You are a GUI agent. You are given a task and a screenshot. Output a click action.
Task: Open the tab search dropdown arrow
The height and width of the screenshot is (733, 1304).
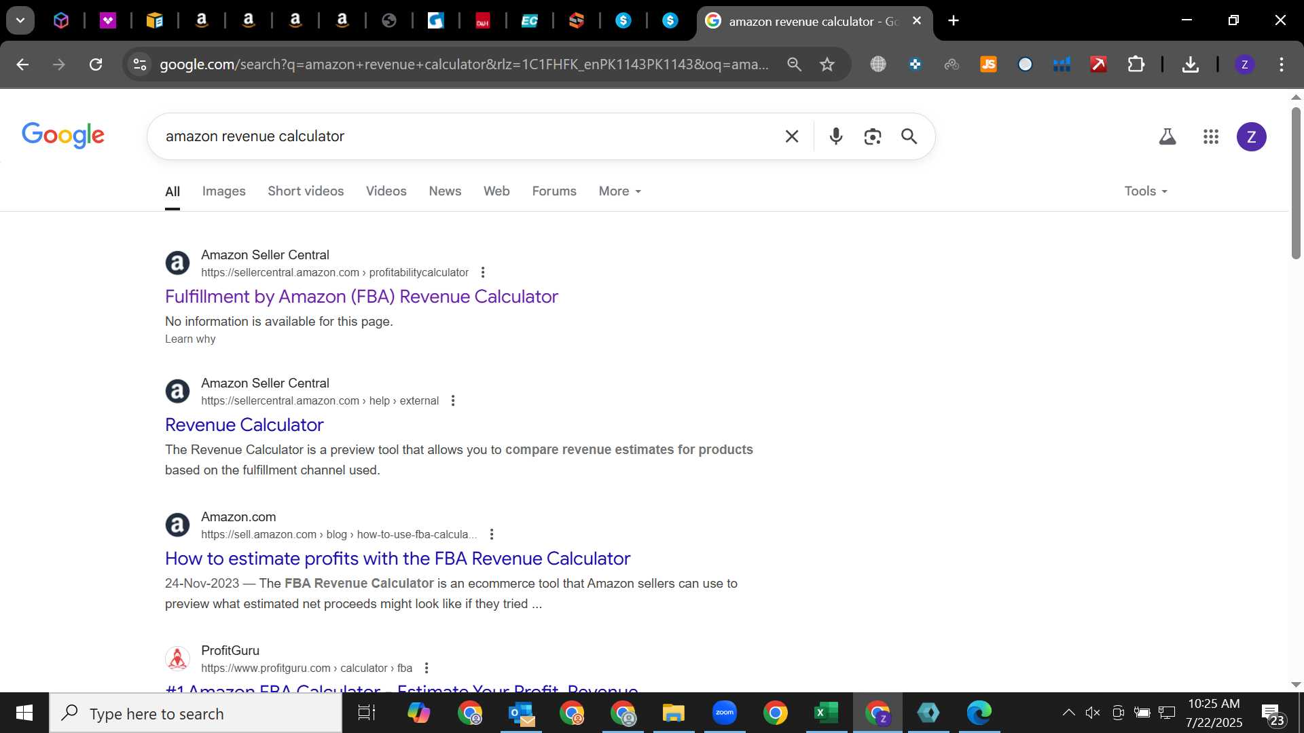tap(20, 20)
